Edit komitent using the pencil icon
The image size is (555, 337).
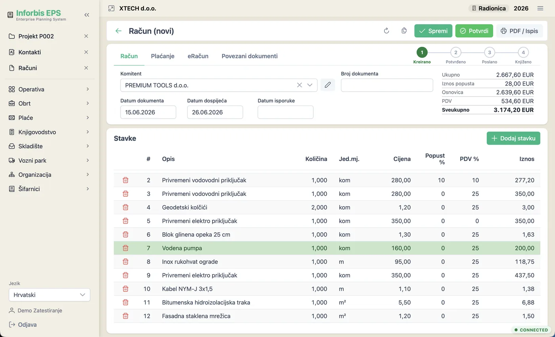[x=327, y=85]
